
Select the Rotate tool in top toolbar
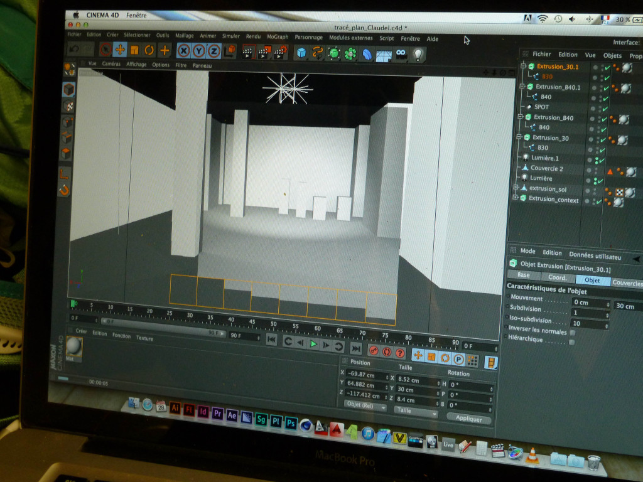tap(149, 50)
